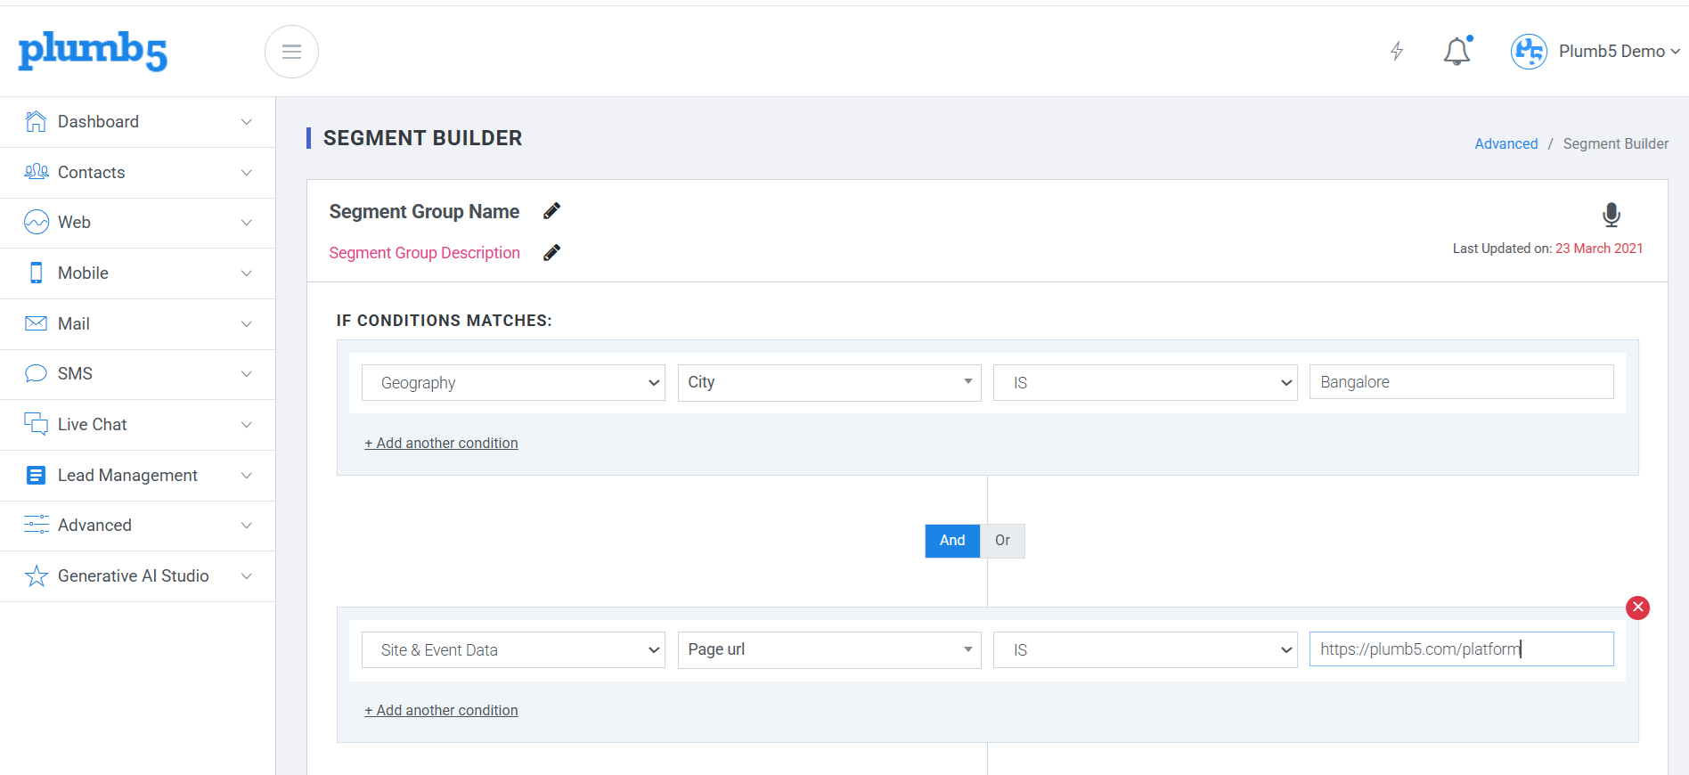This screenshot has height=775, width=1689.
Task: Open the Lead Management menu item
Action: 138,476
